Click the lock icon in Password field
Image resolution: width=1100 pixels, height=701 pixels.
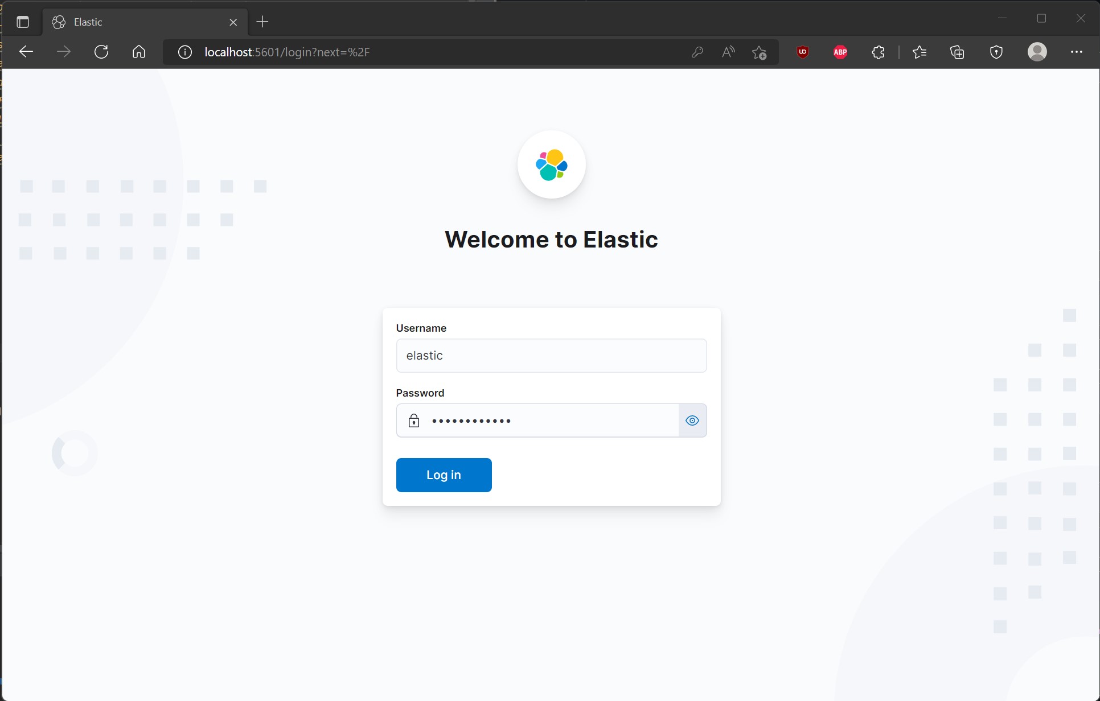414,420
